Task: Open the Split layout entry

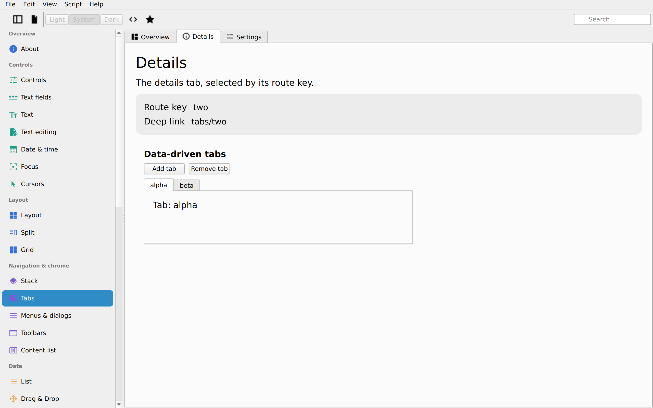Action: 57,232
